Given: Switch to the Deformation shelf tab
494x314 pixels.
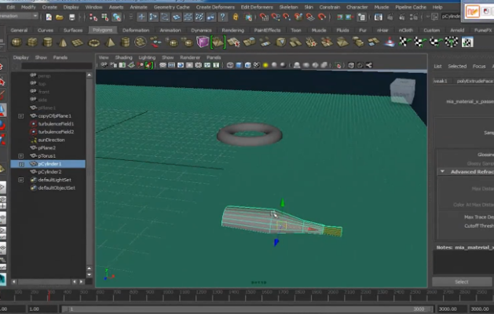Looking at the screenshot, I should (135, 30).
